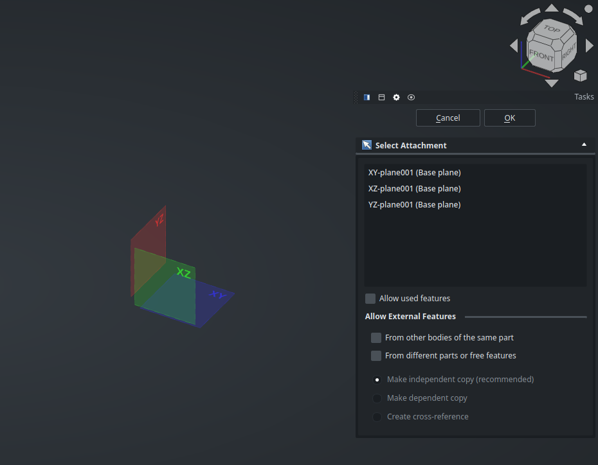This screenshot has width=598, height=465.
Task: Click the navigation cube's down triangle arrow
Action: [x=552, y=83]
